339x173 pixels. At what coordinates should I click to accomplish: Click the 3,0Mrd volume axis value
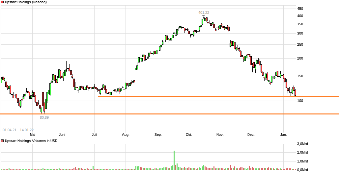click(x=302, y=144)
